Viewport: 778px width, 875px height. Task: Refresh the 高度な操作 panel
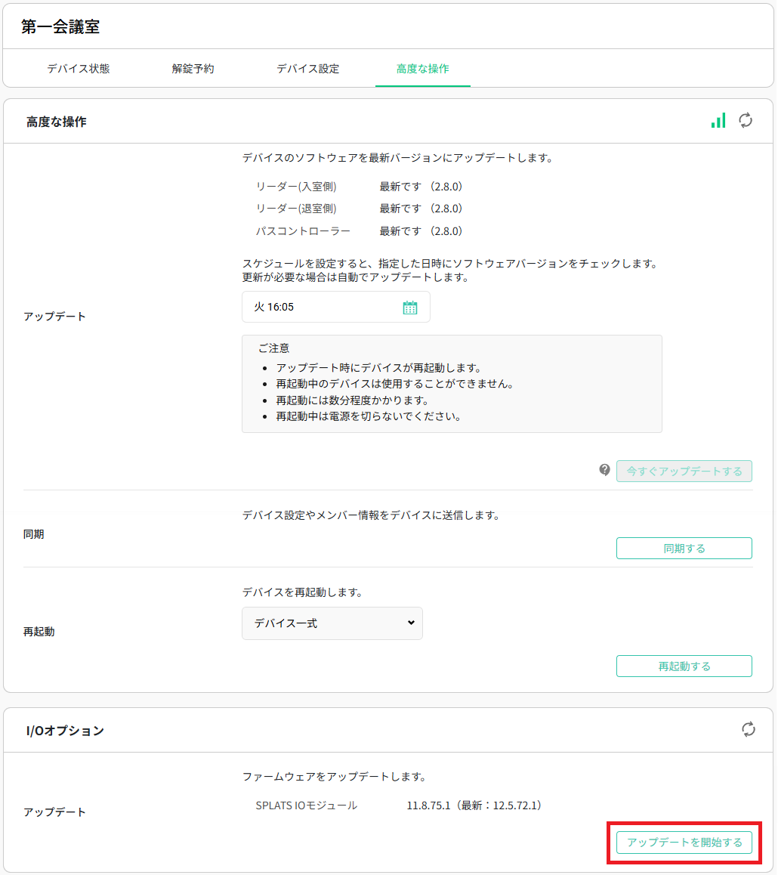(746, 121)
